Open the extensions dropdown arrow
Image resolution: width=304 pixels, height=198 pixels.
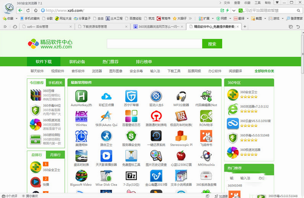[213, 18]
